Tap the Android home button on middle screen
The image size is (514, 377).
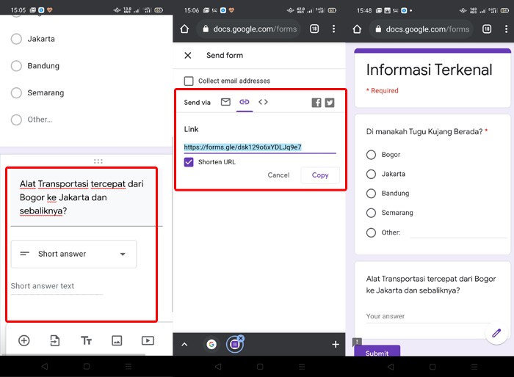click(260, 367)
